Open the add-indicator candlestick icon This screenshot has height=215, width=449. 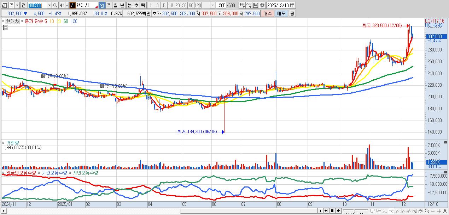[x=242, y=5]
